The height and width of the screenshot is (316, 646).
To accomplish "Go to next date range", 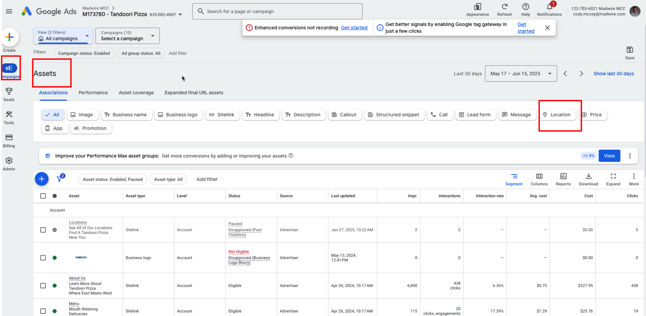I will [581, 74].
